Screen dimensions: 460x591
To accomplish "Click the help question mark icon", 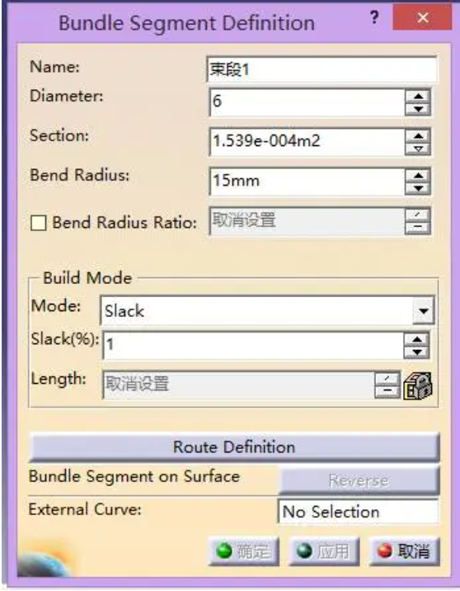I will tap(374, 17).
